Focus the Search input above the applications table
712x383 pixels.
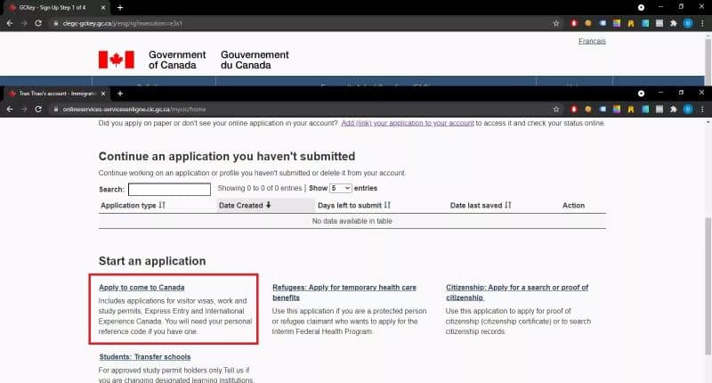(169, 190)
